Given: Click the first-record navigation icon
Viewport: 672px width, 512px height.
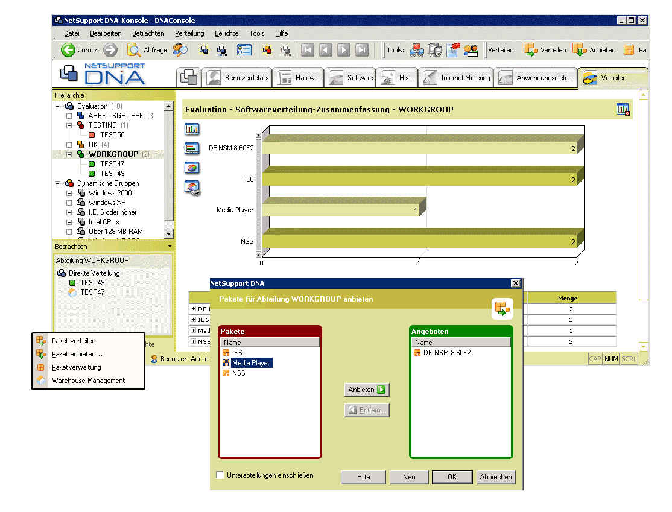Looking at the screenshot, I should pos(307,50).
